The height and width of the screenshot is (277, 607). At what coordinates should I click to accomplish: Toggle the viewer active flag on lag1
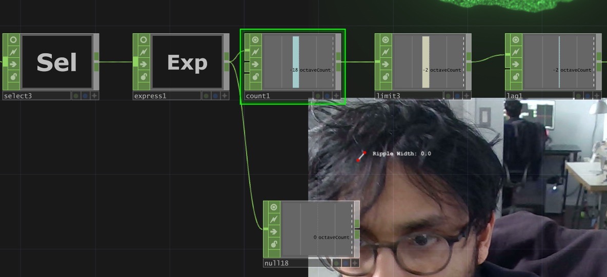(516, 40)
